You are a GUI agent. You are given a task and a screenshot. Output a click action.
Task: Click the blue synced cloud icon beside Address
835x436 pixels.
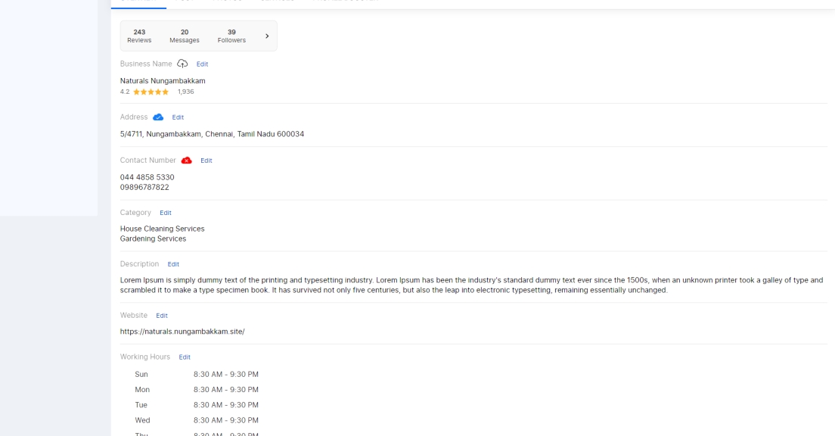point(157,117)
